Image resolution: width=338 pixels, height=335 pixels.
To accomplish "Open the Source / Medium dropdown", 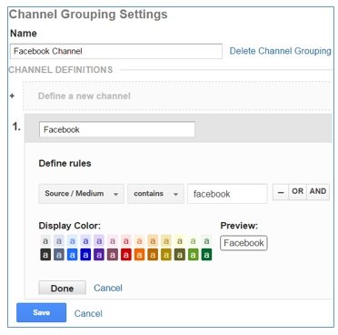I will [81, 193].
